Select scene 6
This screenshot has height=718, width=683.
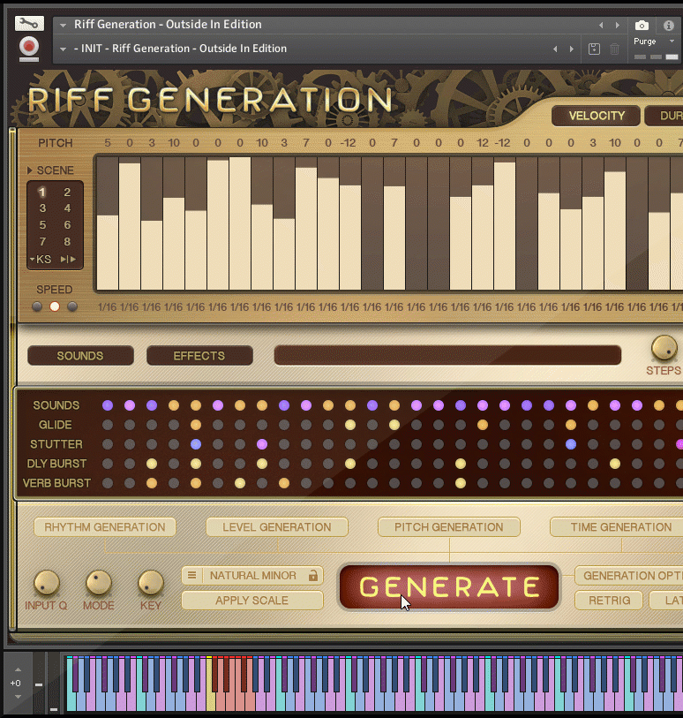click(67, 225)
